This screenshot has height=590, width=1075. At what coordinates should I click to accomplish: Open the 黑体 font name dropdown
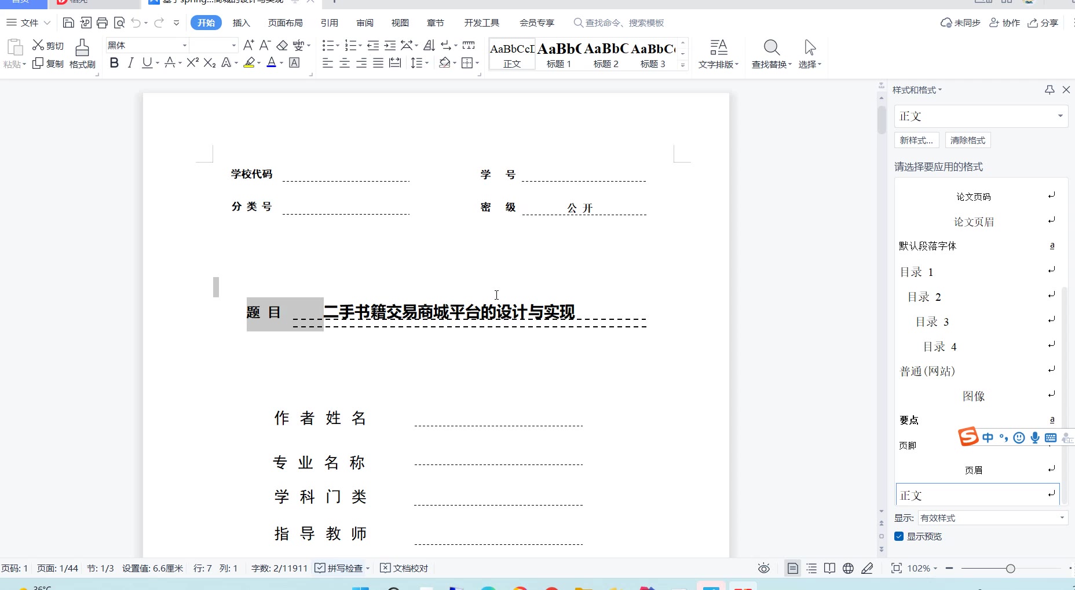(x=185, y=45)
